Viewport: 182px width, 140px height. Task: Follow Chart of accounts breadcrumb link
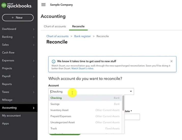57,36
